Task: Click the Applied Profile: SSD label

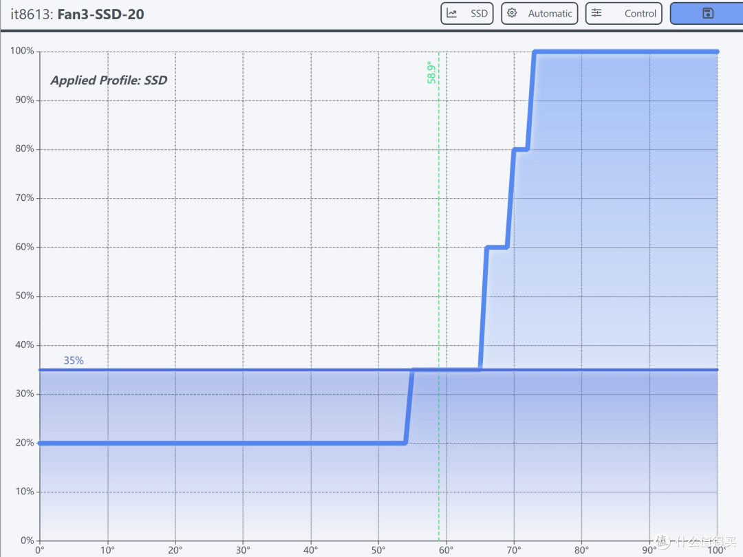Action: (109, 80)
